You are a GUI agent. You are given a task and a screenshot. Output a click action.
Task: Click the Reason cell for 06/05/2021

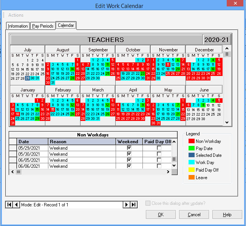[x=82, y=160]
